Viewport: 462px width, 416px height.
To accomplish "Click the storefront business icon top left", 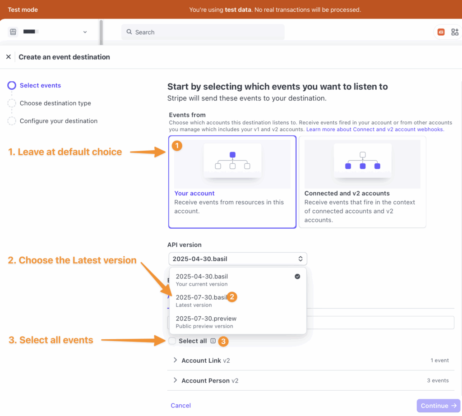I will (x=13, y=32).
